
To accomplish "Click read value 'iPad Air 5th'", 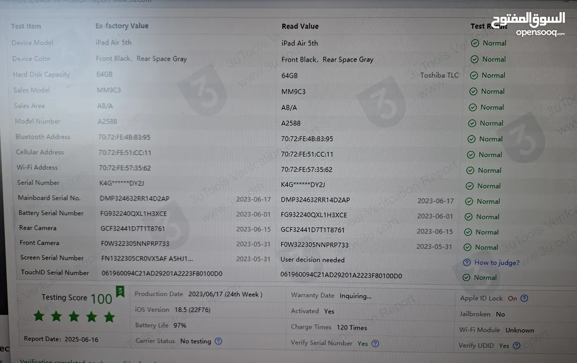I will pyautogui.click(x=299, y=43).
